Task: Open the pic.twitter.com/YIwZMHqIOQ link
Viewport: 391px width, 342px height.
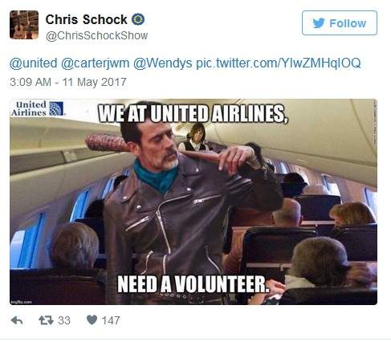Action: click(279, 63)
